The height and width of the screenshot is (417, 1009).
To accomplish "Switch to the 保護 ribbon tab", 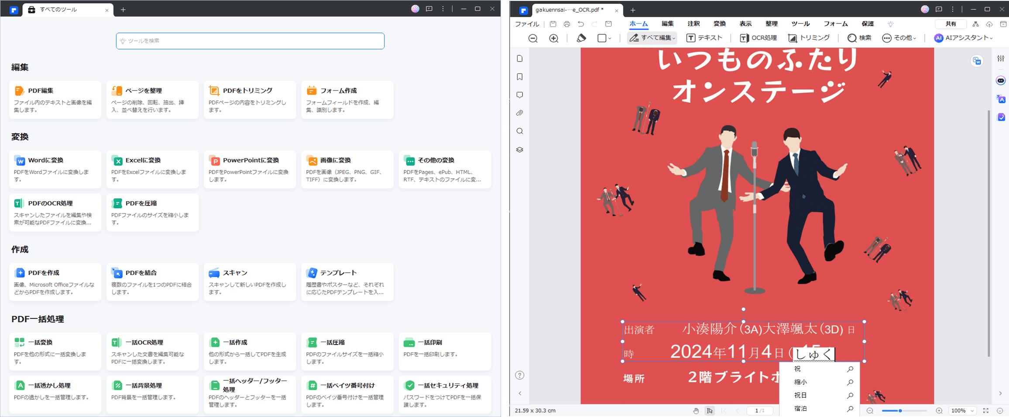I will click(868, 24).
